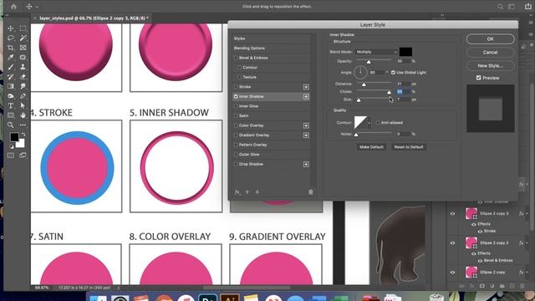Toggle the Anti-aliased checkbox
Image resolution: width=535 pixels, height=301 pixels.
coord(378,123)
